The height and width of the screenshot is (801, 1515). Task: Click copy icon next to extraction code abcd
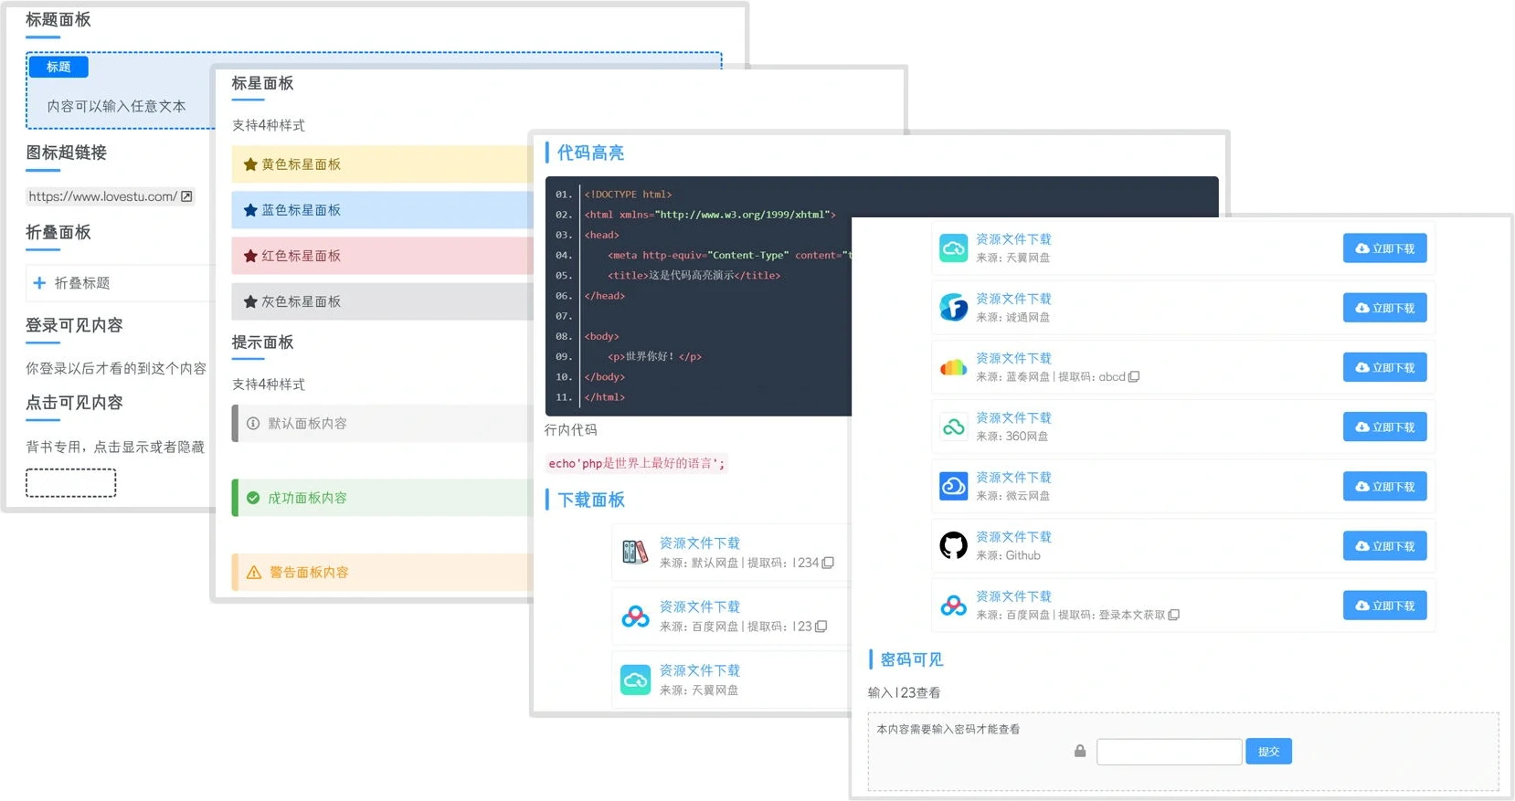[x=1134, y=377]
